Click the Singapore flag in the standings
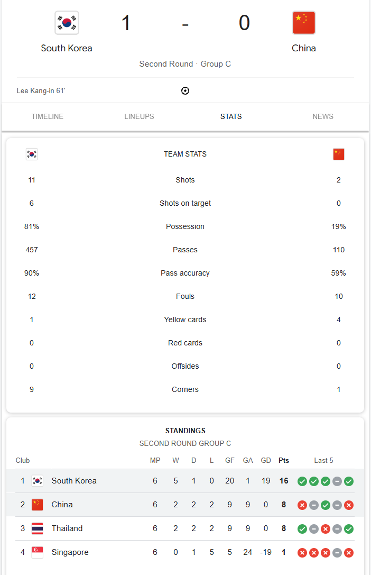 [38, 552]
